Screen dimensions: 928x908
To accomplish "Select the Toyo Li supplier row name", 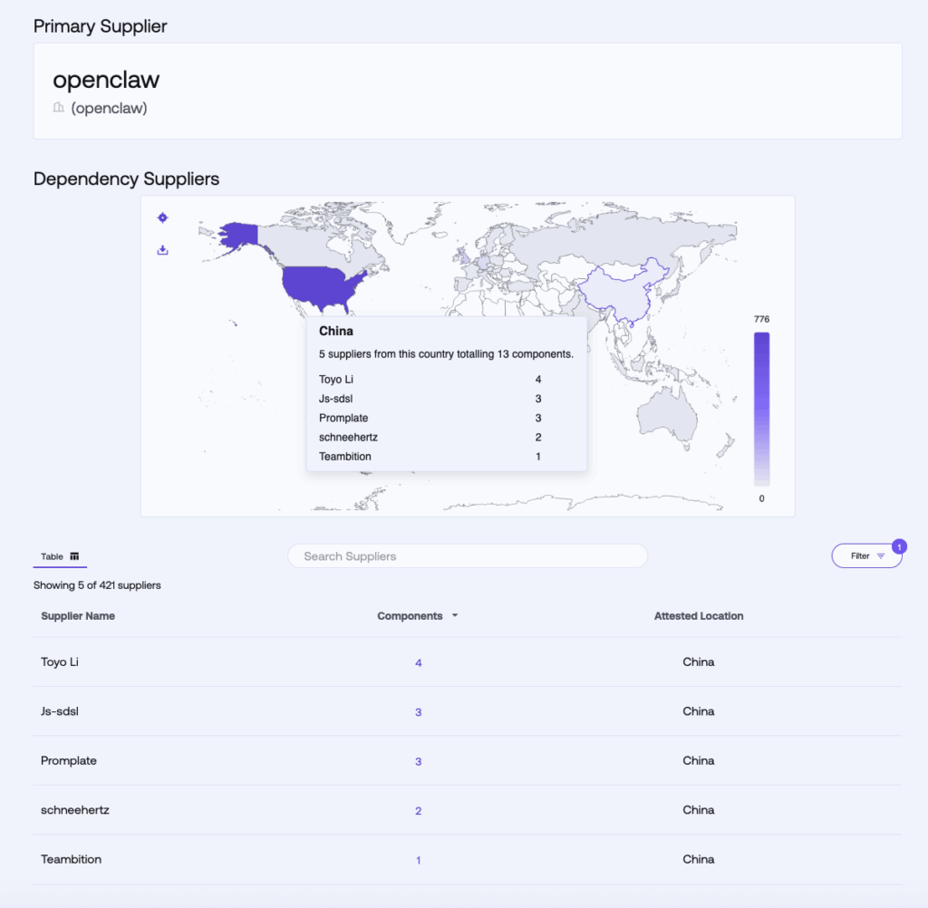I will pyautogui.click(x=59, y=662).
